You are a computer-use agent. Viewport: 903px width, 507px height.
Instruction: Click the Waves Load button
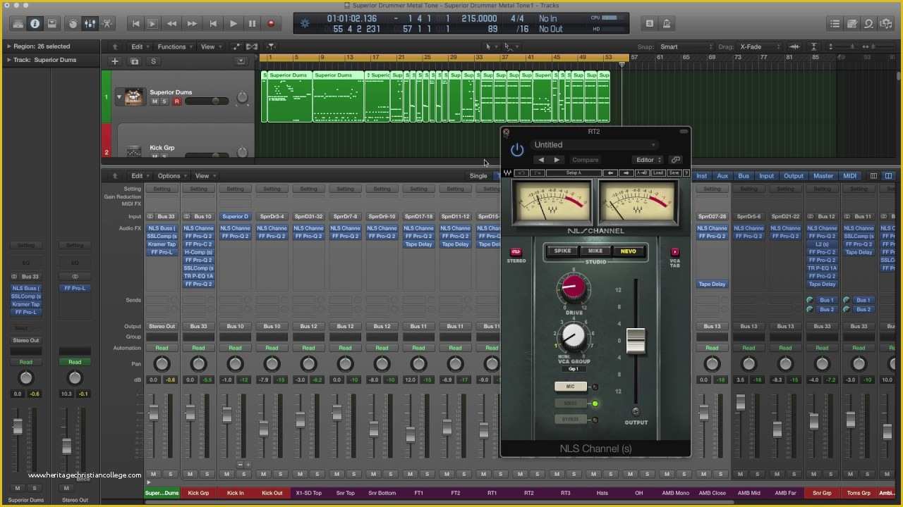[658, 173]
